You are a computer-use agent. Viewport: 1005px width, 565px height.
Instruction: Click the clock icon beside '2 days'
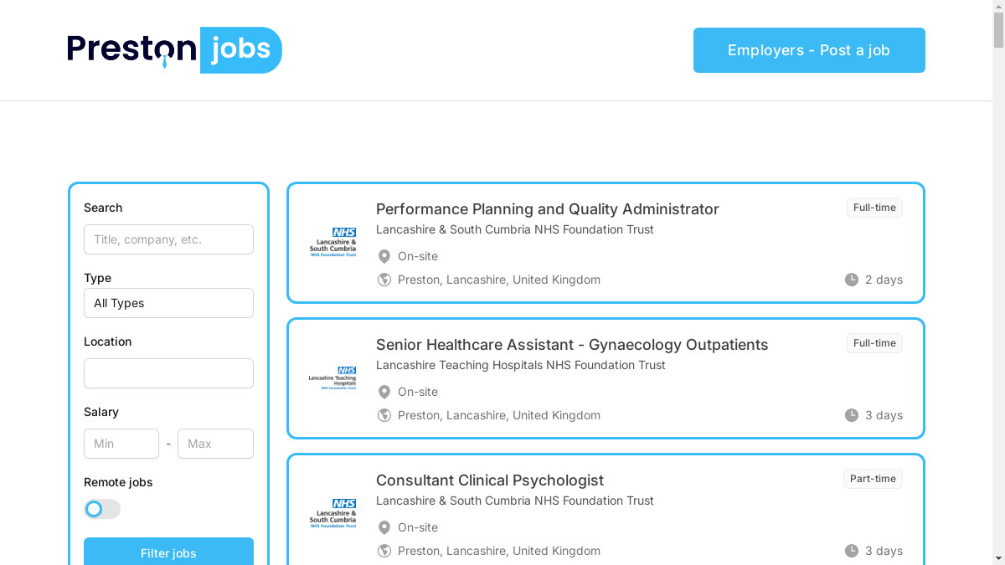coord(852,280)
